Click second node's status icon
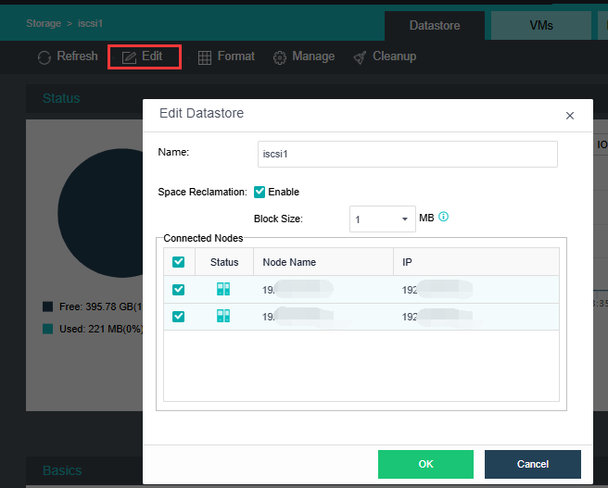608x488 pixels. [x=223, y=316]
